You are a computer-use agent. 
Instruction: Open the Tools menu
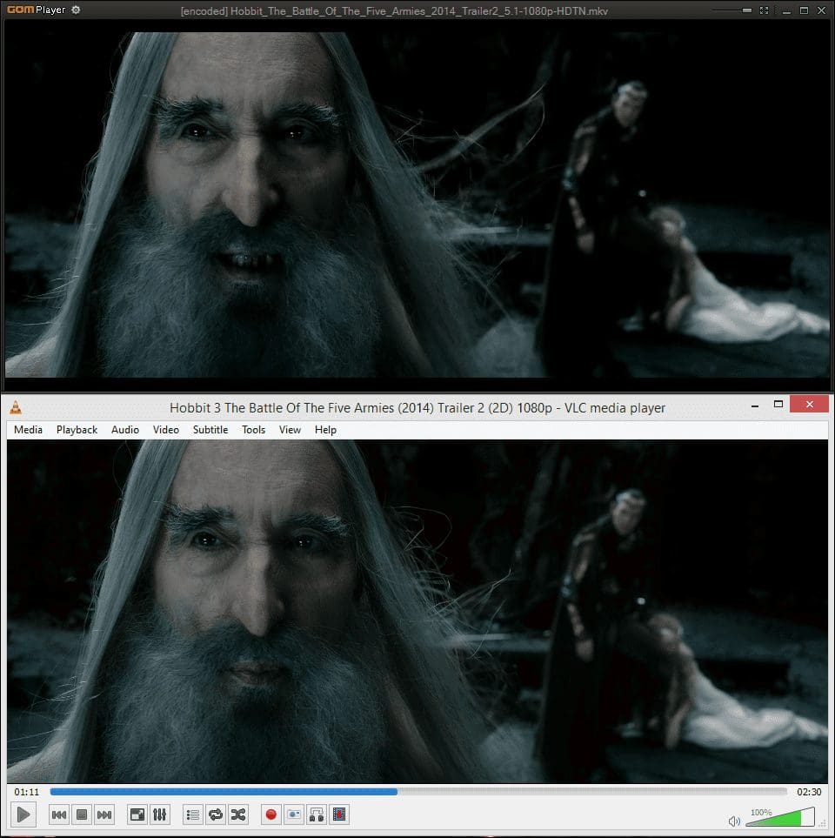[253, 430]
